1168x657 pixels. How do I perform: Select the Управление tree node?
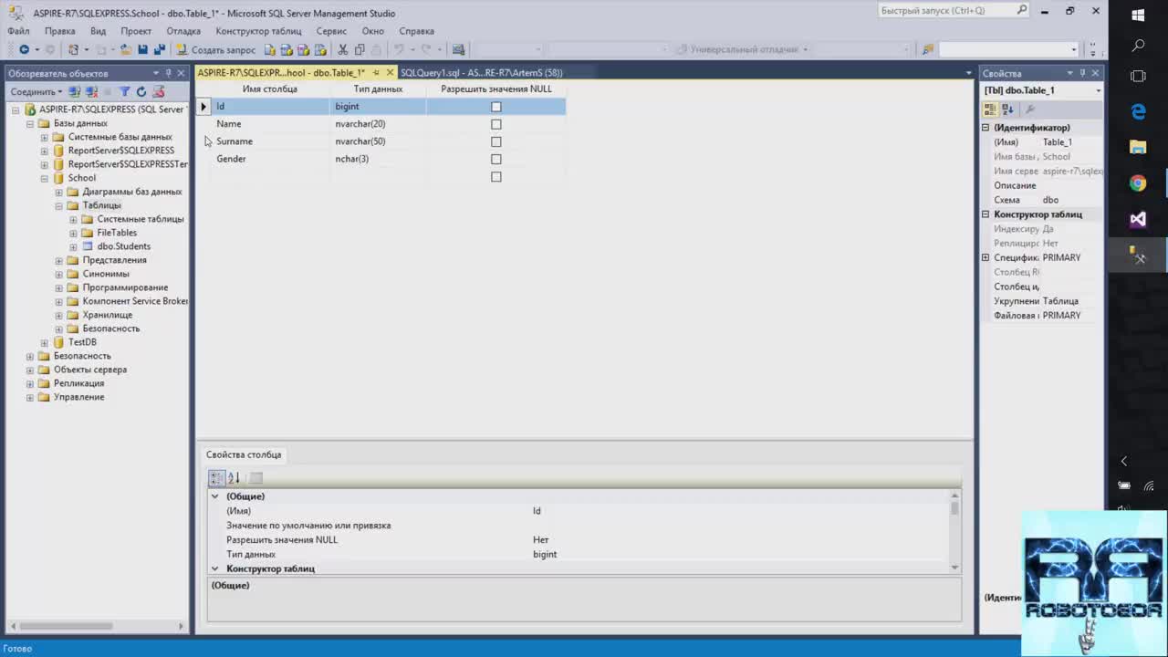[x=78, y=397]
